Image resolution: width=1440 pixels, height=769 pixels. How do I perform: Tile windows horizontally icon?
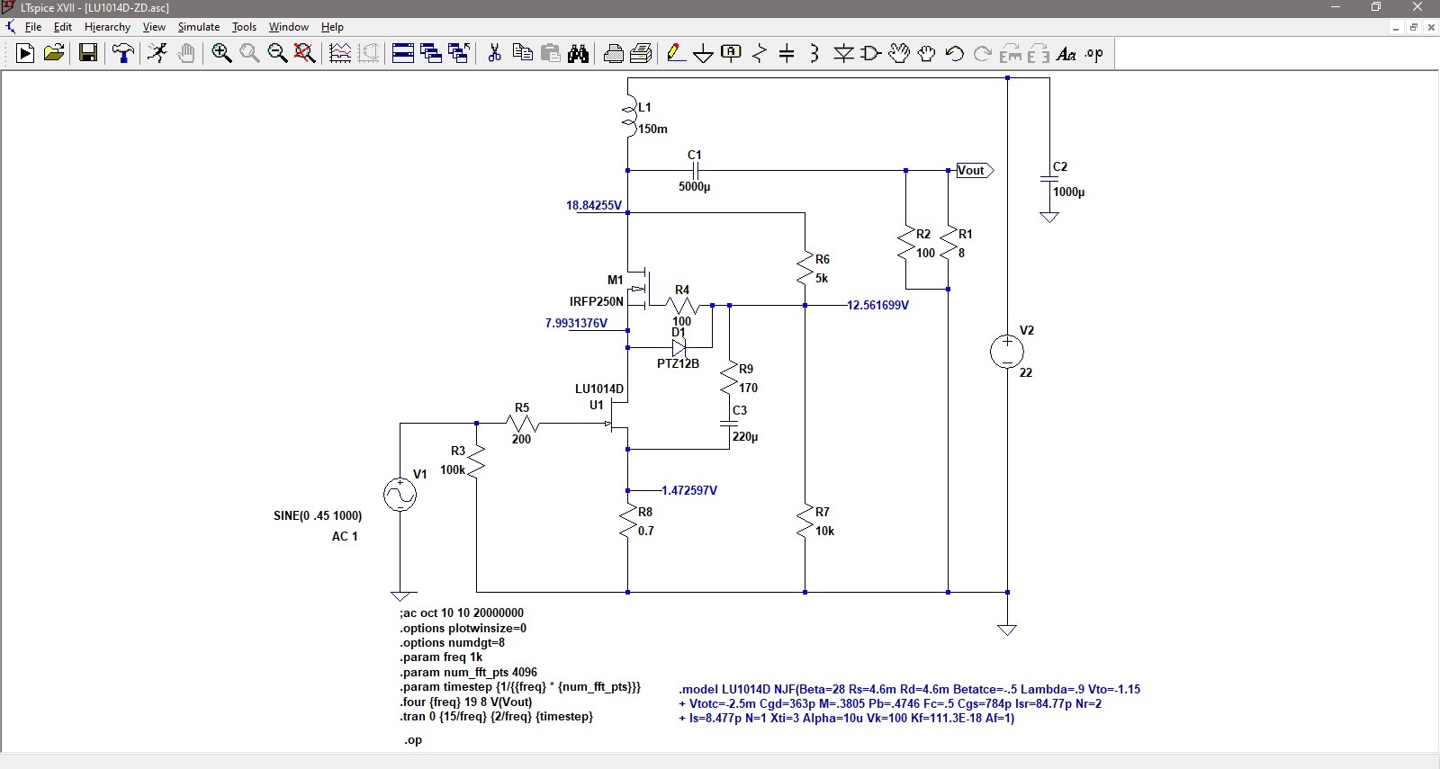coord(403,54)
